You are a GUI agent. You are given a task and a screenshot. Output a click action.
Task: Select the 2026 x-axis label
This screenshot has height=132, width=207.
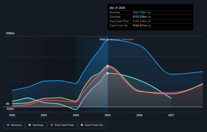[139, 115]
